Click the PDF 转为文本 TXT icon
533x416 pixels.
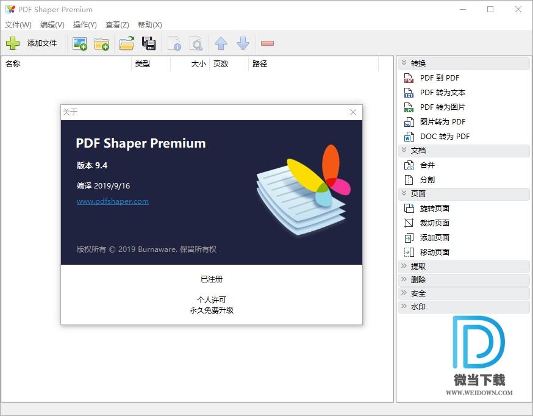409,93
